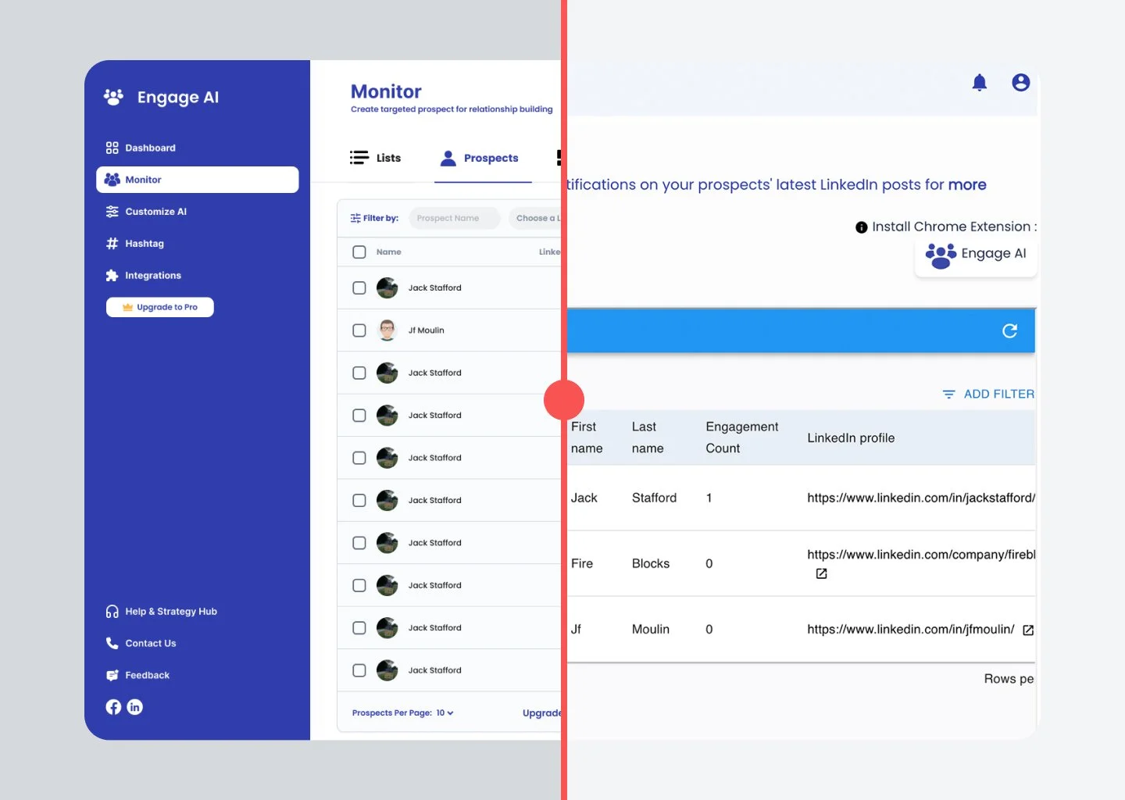This screenshot has width=1125, height=800.
Task: Click the 'Jack' first name cell
Action: click(584, 498)
